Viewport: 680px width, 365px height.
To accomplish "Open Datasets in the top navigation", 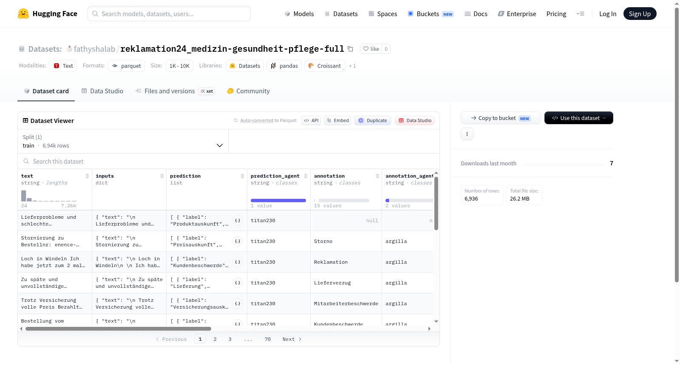I will click(341, 14).
